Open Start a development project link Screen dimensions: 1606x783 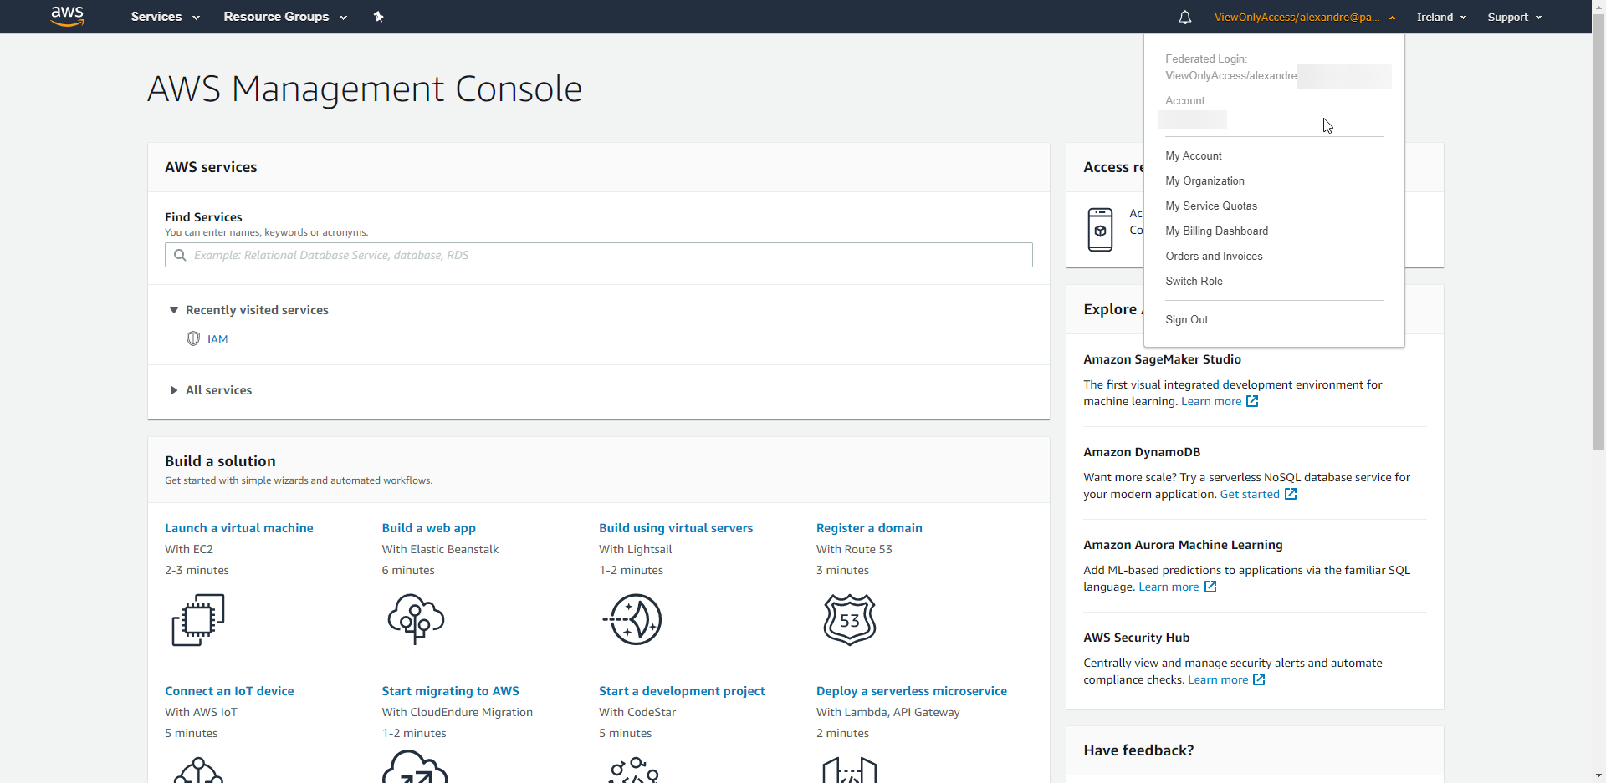tap(682, 691)
